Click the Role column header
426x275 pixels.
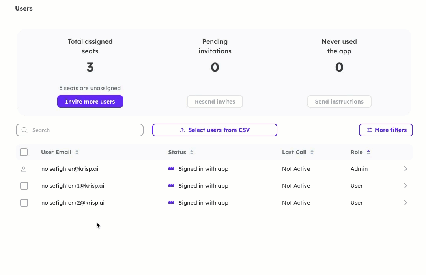(x=357, y=152)
